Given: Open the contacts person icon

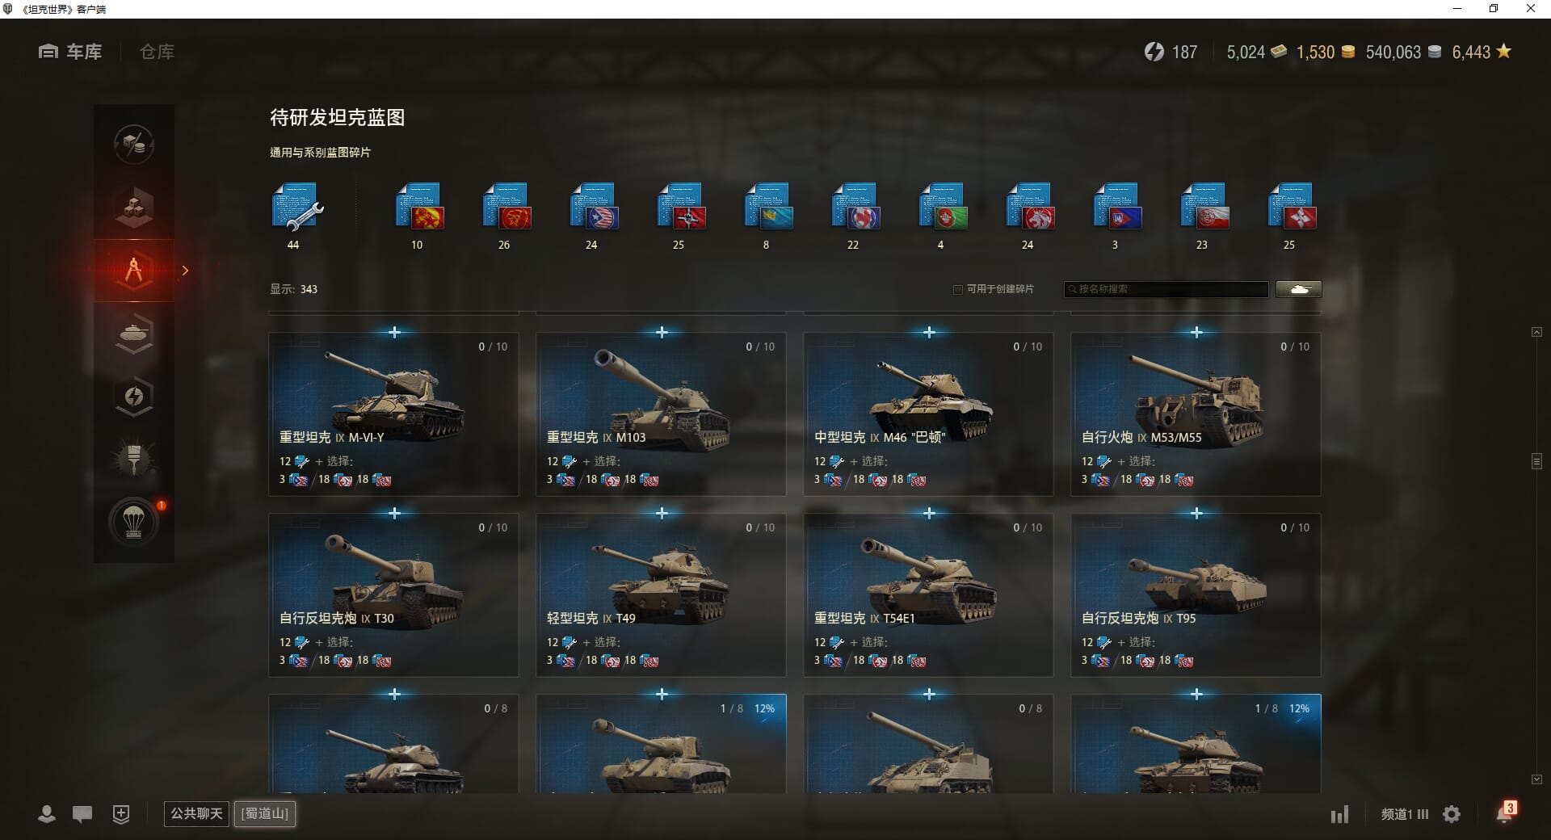Looking at the screenshot, I should [47, 814].
